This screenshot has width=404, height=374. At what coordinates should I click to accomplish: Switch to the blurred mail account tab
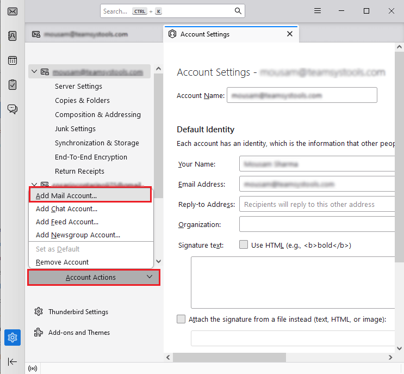(94, 34)
